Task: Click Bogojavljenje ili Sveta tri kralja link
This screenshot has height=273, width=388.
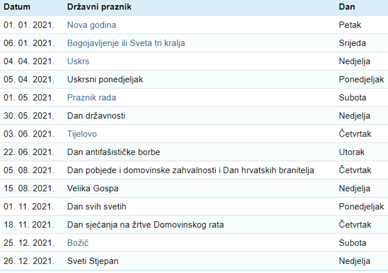Action: [x=126, y=43]
